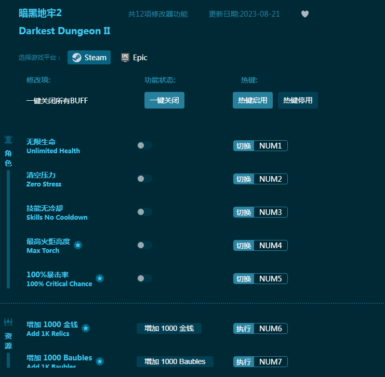Toggle Unlimited Health switch
This screenshot has width=385, height=377.
click(144, 145)
